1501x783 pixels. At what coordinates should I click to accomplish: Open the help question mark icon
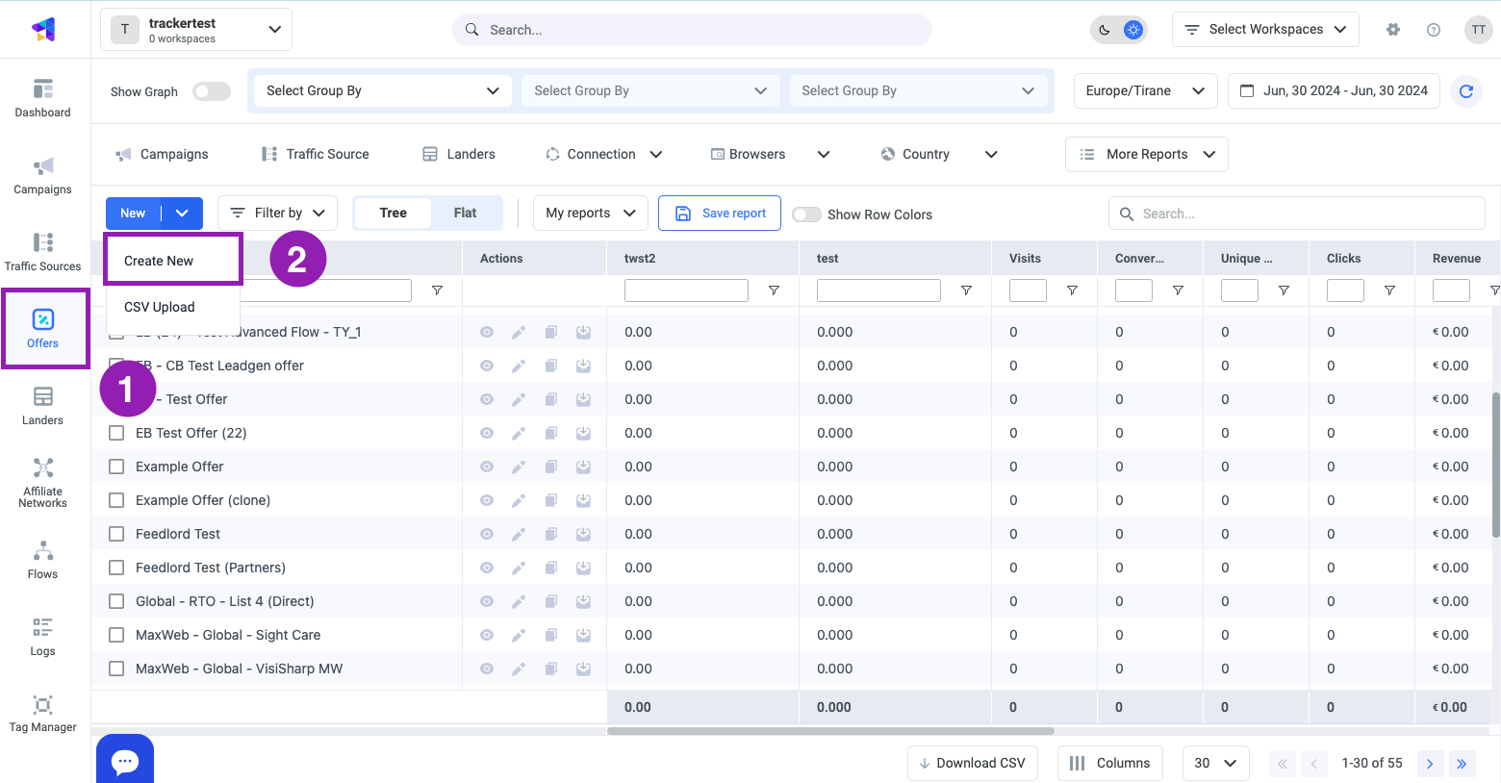click(1434, 30)
